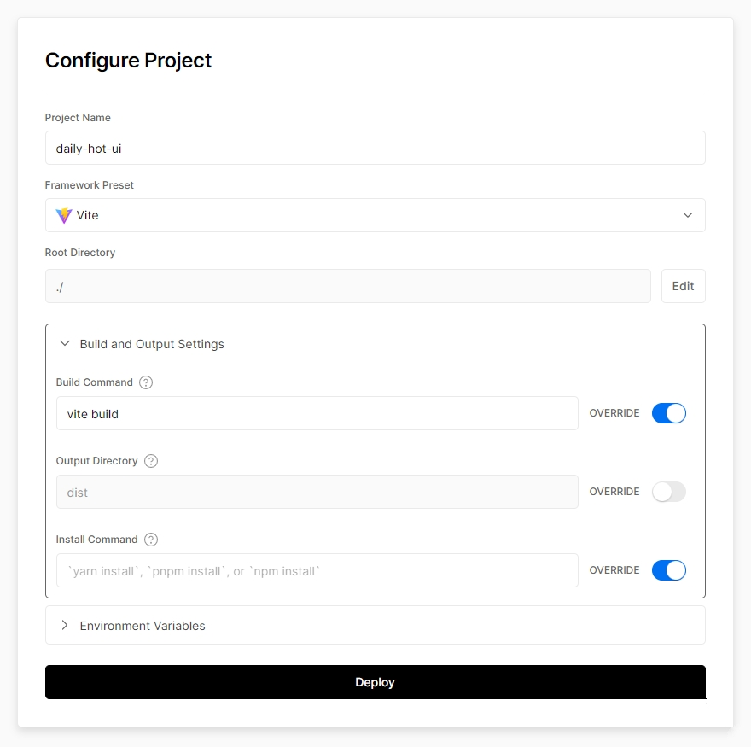Click the Output Directory dist field
Viewport: 751px width, 747px height.
click(x=317, y=492)
